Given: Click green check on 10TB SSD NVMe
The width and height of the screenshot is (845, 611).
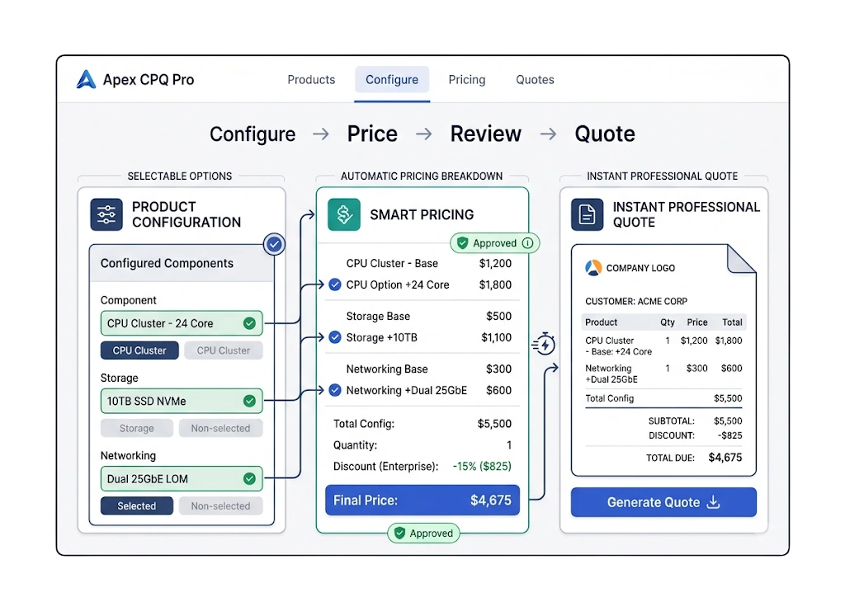Looking at the screenshot, I should [x=249, y=401].
